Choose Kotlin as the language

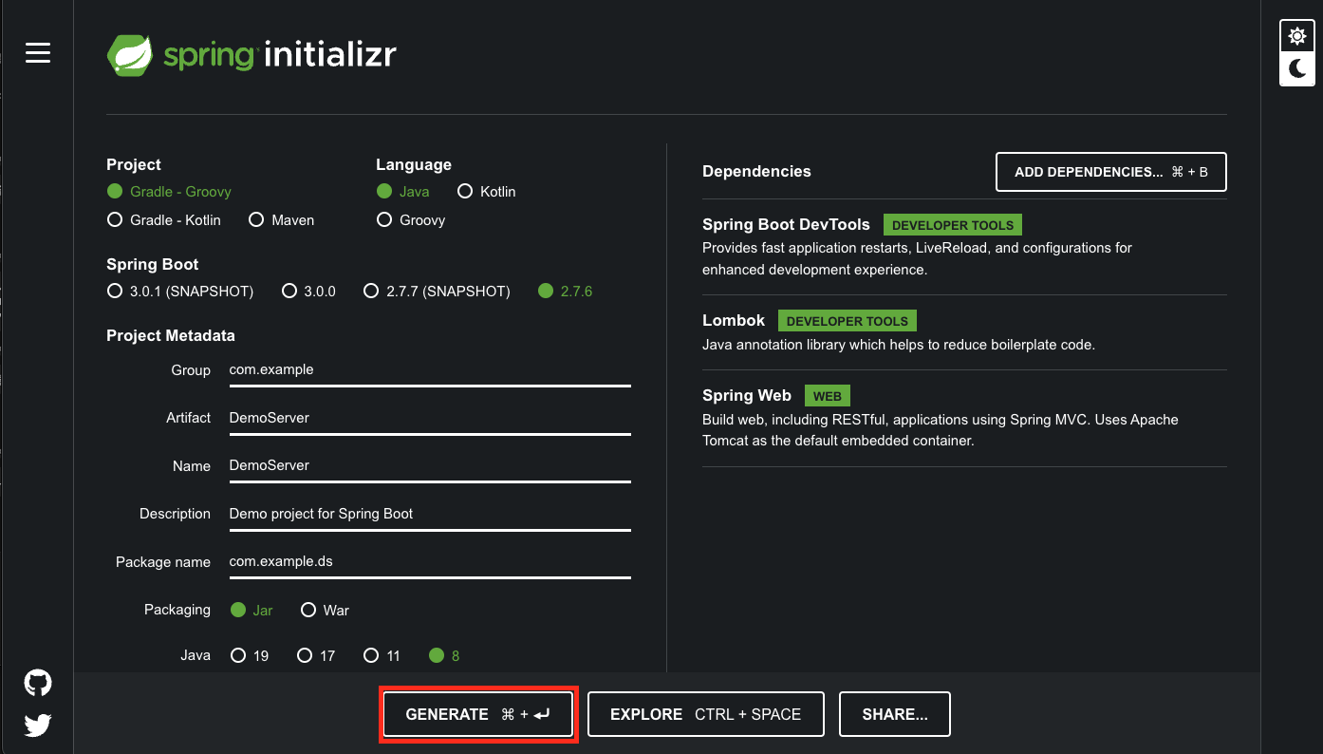click(487, 192)
